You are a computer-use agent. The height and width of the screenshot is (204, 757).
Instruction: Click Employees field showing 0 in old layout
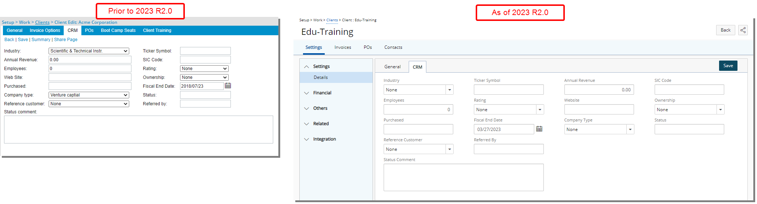90,69
